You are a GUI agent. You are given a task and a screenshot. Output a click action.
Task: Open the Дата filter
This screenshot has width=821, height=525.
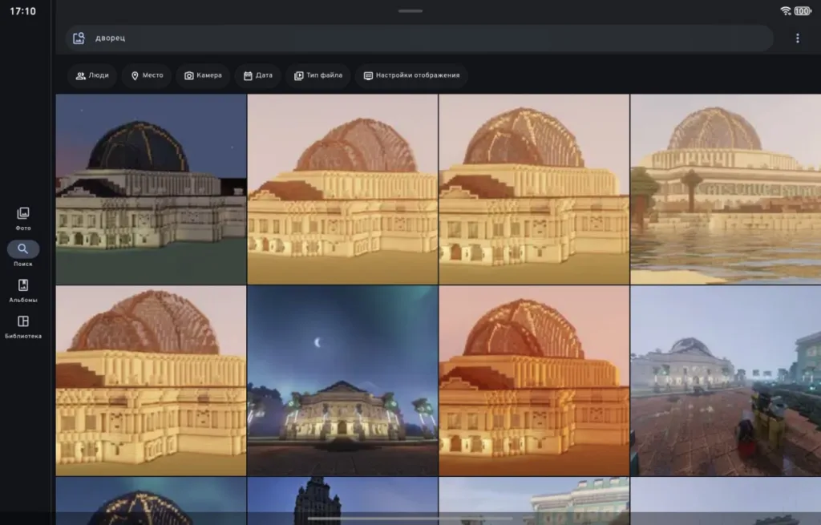coord(258,75)
